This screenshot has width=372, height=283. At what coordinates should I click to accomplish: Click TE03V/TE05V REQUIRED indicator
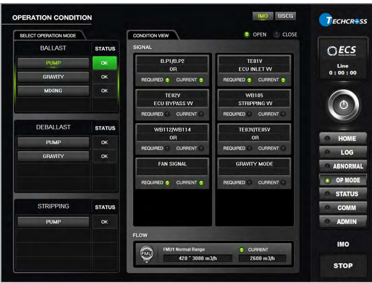pos(249,148)
